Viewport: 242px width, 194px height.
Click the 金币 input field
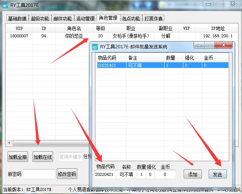(165, 174)
